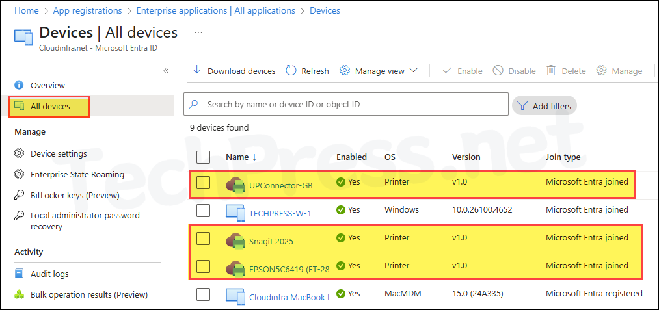
Task: Click the Snagit 2025 printer icon
Action: [x=235, y=240]
